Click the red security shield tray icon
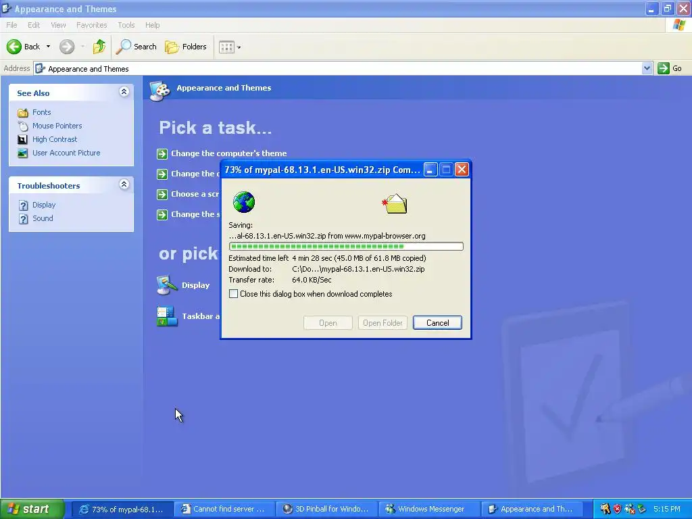Viewport: 692px width, 519px height. tap(618, 509)
